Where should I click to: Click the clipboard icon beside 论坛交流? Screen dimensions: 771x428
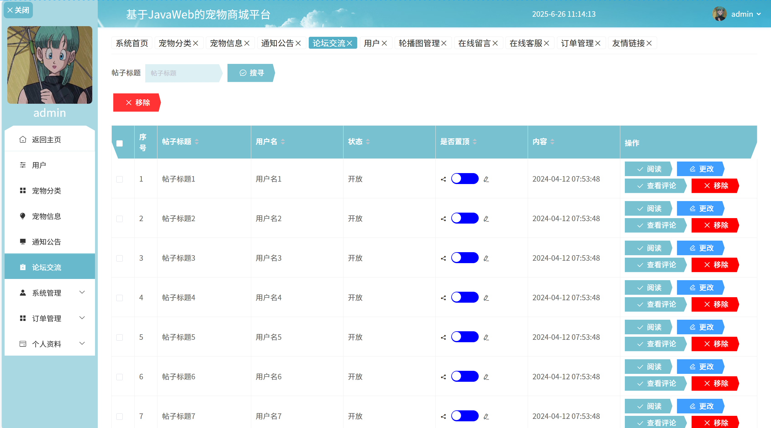(x=23, y=267)
